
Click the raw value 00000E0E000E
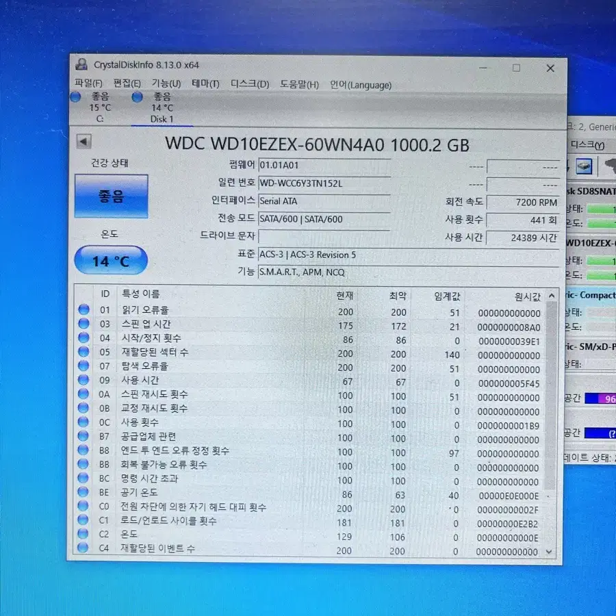[x=509, y=496]
